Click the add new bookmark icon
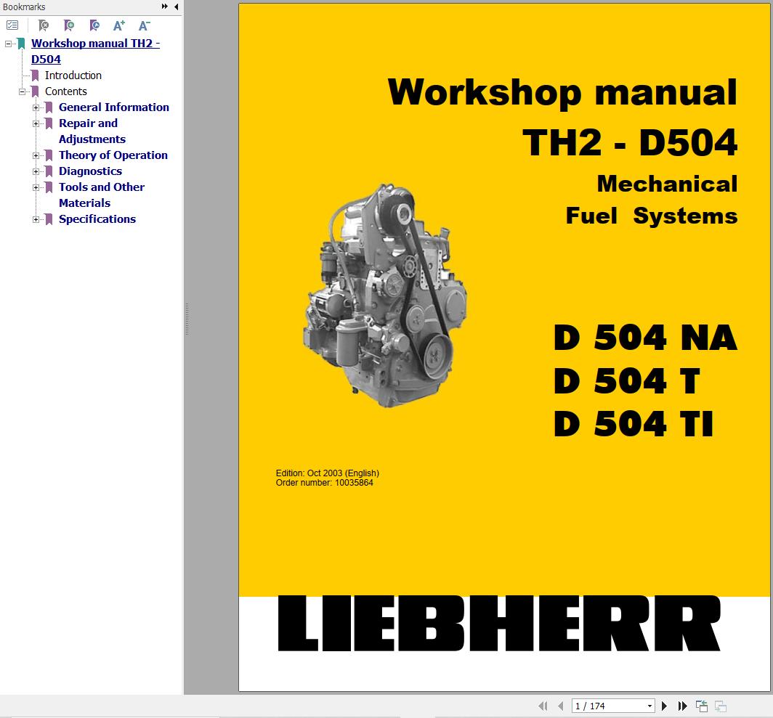The height and width of the screenshot is (718, 773). tap(69, 25)
